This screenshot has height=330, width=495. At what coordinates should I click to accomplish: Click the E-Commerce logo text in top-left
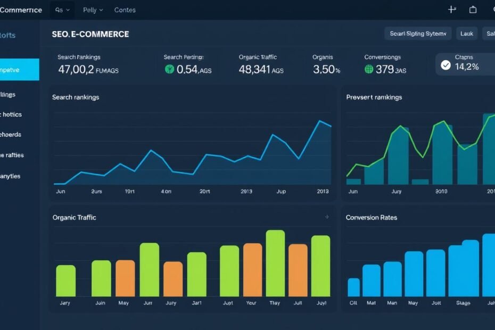(x=21, y=10)
